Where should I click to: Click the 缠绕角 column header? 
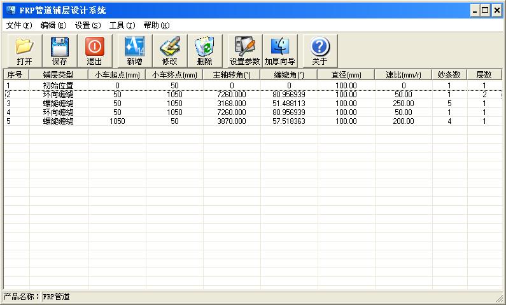tap(288, 74)
